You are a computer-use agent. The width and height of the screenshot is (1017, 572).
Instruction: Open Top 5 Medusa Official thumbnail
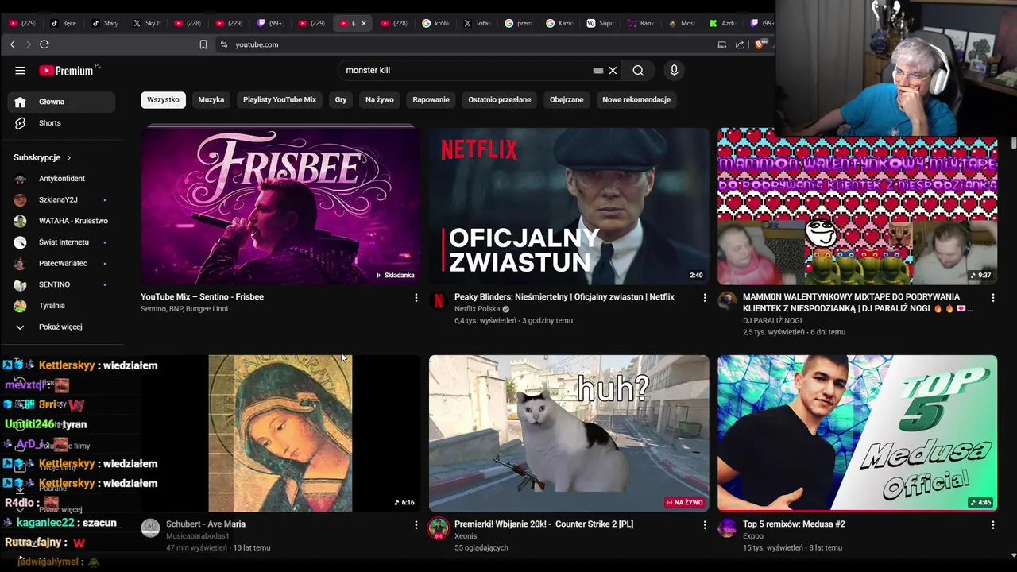click(x=857, y=434)
